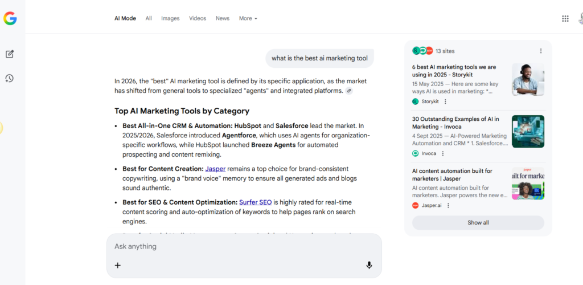Switch to the News tab

(x=222, y=18)
